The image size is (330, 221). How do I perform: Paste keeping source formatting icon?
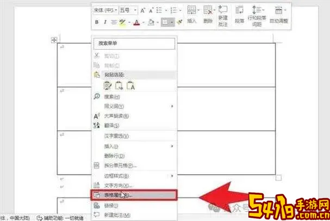(x=108, y=85)
